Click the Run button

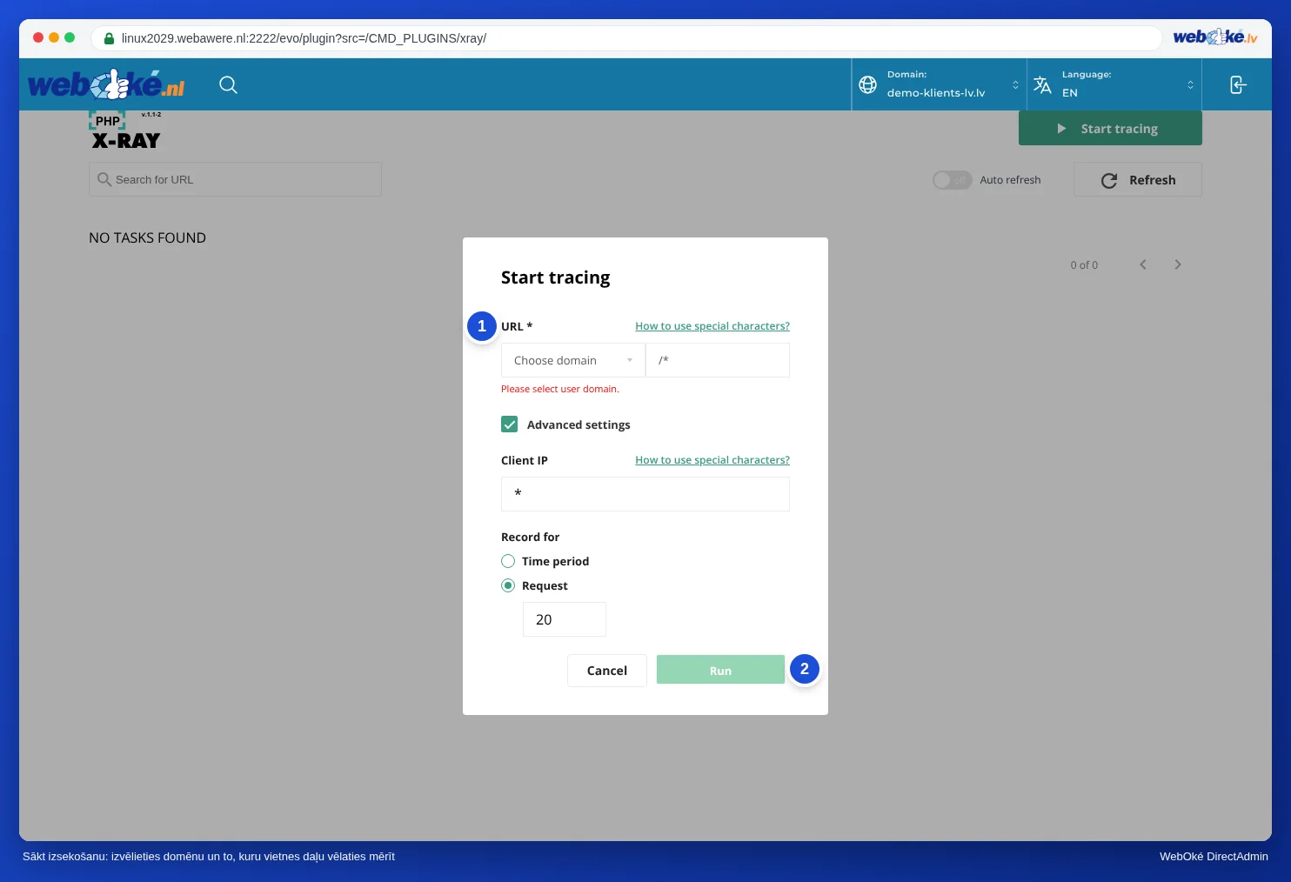(720, 670)
